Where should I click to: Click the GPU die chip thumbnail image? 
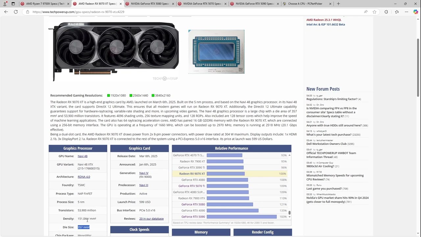click(x=216, y=52)
